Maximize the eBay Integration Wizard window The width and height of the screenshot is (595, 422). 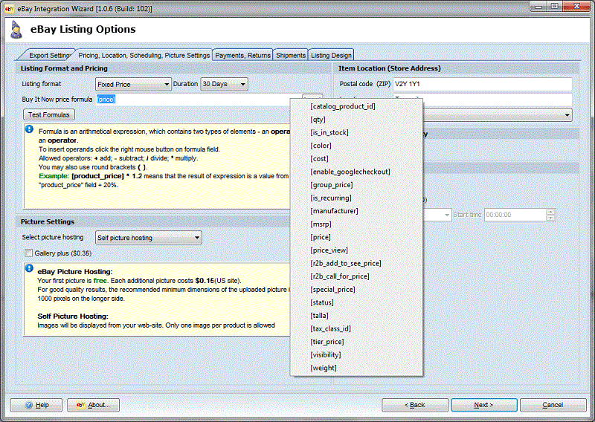pos(554,7)
